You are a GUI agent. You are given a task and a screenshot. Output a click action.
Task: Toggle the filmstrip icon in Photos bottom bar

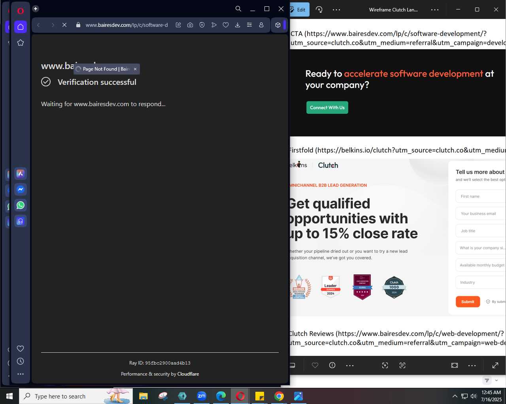click(293, 365)
